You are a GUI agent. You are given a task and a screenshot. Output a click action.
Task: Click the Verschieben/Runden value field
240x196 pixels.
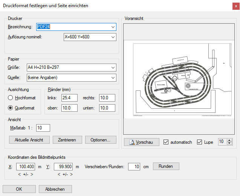[134, 167]
